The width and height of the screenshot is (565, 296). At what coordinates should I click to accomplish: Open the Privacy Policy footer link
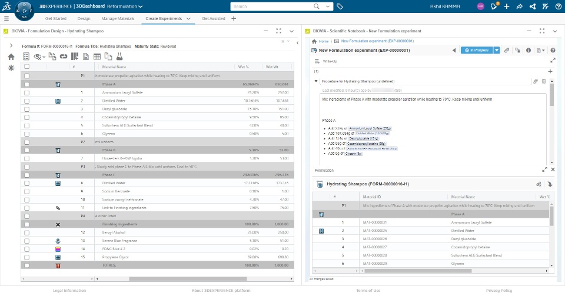point(499,291)
